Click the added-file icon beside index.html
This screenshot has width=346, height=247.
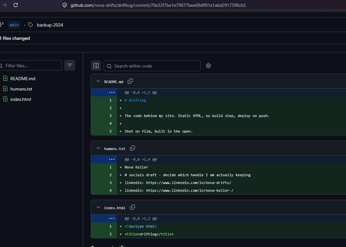5,99
